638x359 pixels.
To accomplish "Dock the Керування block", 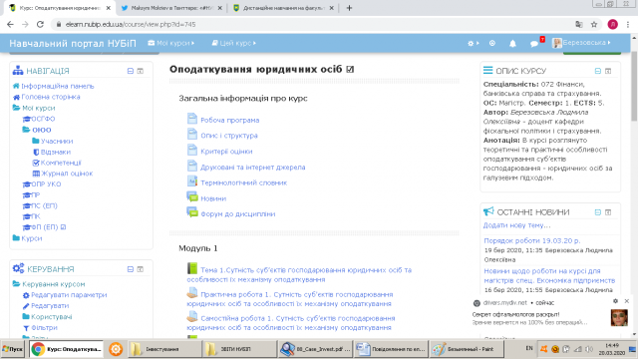I will click(x=141, y=269).
